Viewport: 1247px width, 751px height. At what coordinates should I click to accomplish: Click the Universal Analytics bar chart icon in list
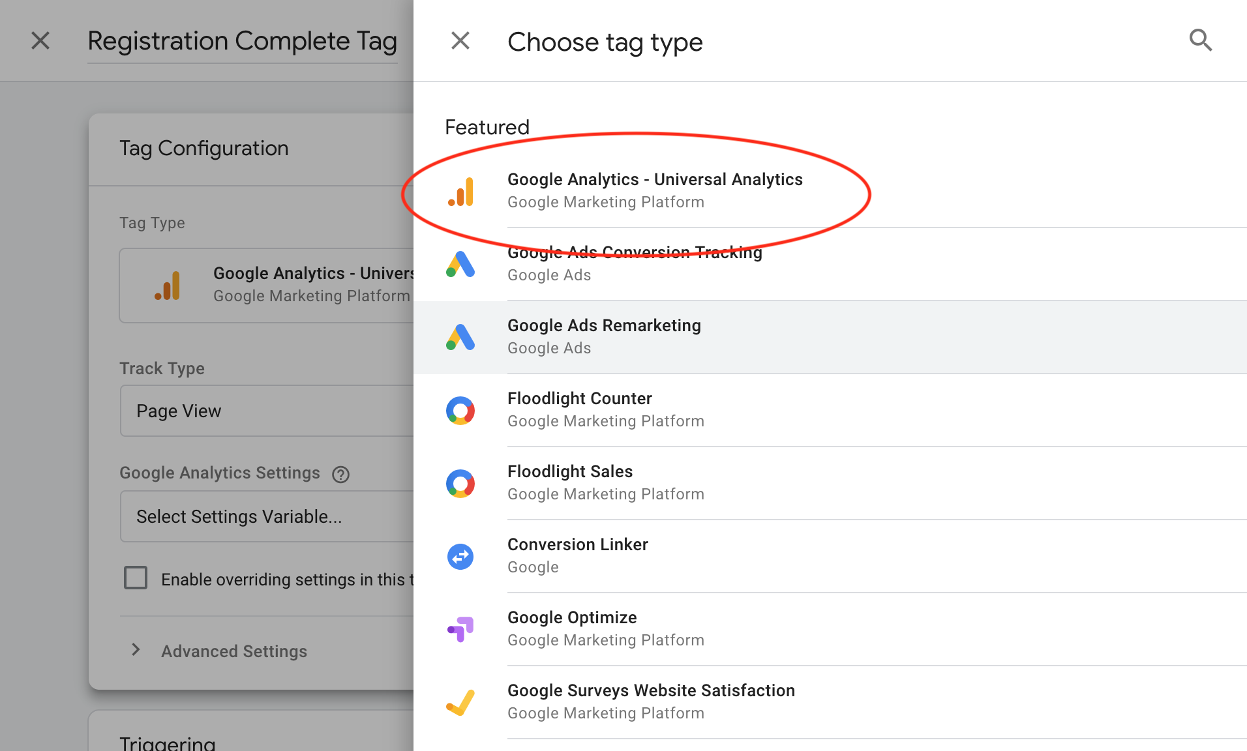[460, 192]
